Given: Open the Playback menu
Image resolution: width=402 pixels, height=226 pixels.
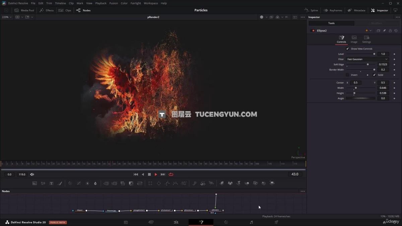Looking at the screenshot, I should point(101,3).
